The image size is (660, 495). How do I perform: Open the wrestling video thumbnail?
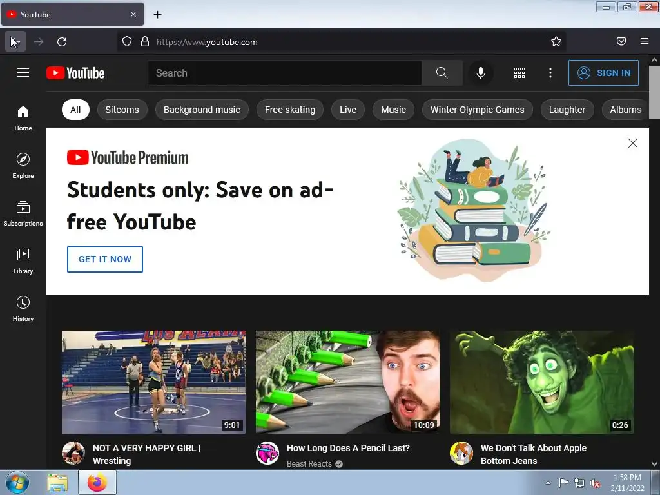click(x=153, y=382)
